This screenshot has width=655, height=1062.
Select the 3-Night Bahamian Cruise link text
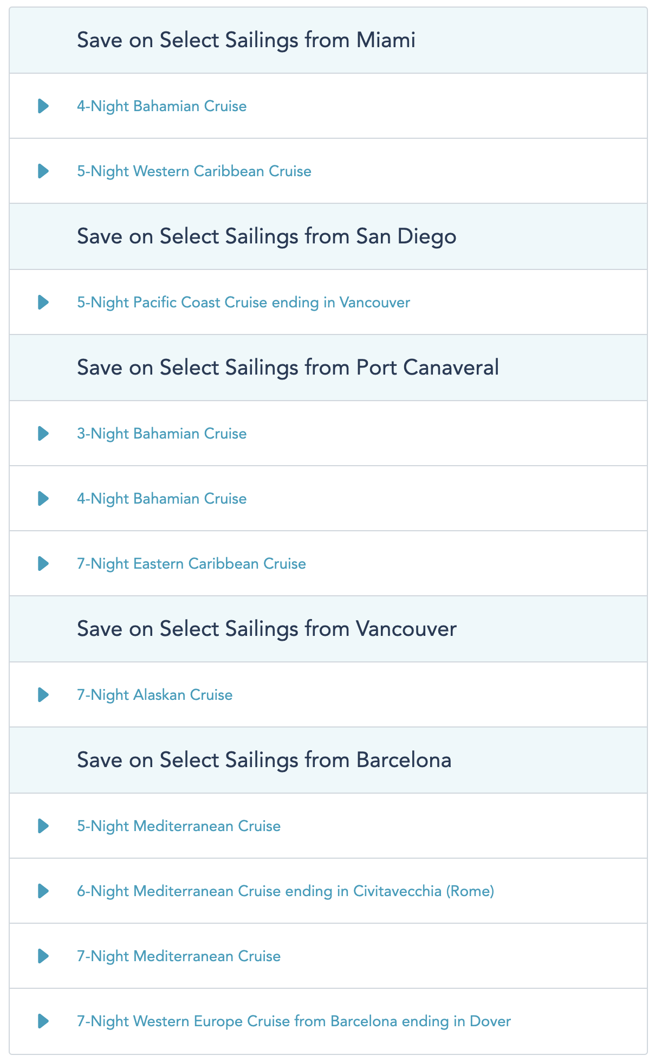click(x=161, y=434)
